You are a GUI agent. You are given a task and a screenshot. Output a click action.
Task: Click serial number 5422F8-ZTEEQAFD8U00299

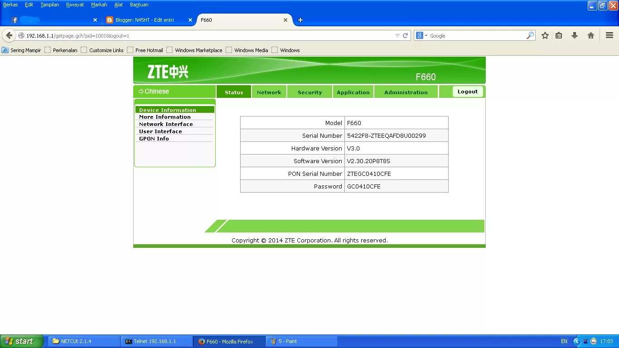tap(387, 135)
